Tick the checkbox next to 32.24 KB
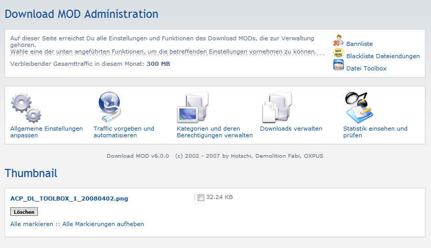Viewport: 431px width, 248px height. (201, 197)
